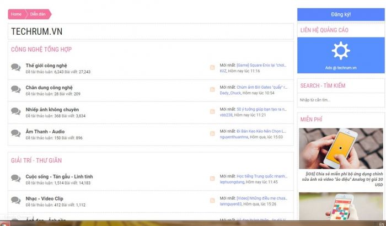Open the Thế giới công nghệ forum
Screen dimensions: 386x226
click(46, 66)
